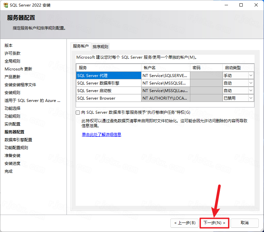Open startup type dropdown for SQL Server 启动板
Screen dimensions: 264x232
click(x=251, y=91)
